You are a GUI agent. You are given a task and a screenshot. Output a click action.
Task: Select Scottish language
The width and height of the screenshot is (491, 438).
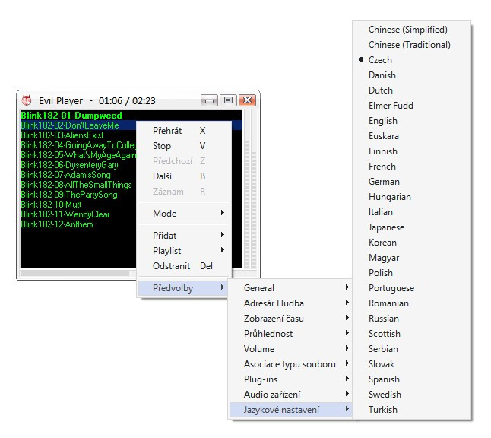(x=412, y=334)
